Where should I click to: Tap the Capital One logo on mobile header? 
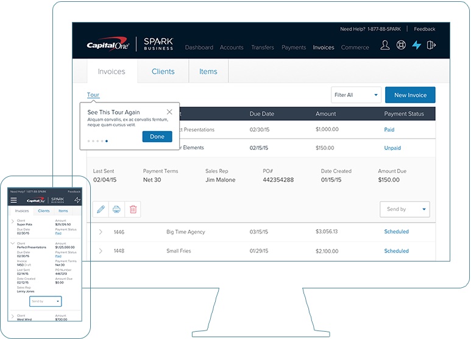36,200
